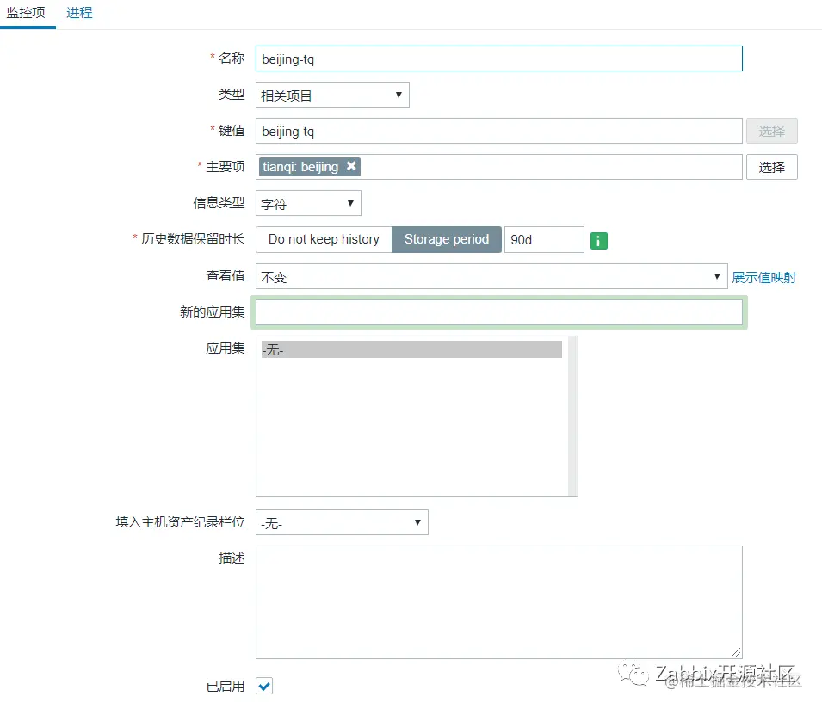The width and height of the screenshot is (822, 709).
Task: Click the green info icon beside 90d
Action: click(599, 241)
